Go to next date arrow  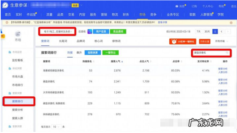click(228, 32)
